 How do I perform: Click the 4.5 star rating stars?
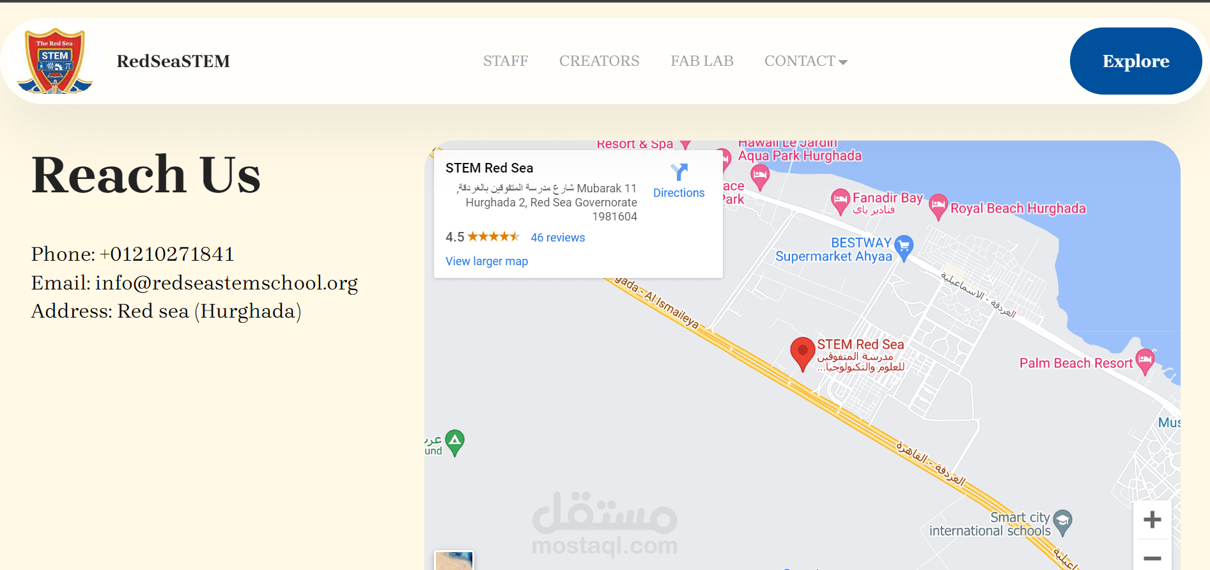pyautogui.click(x=493, y=237)
